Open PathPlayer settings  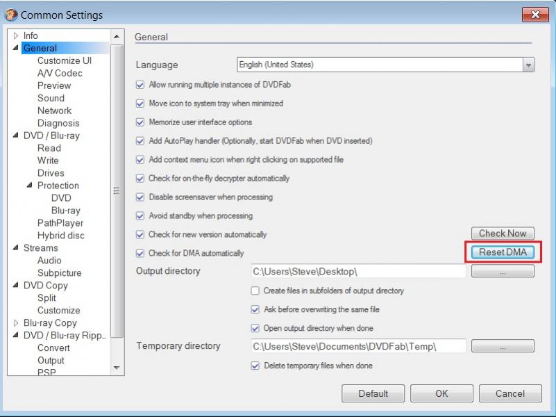tap(60, 223)
